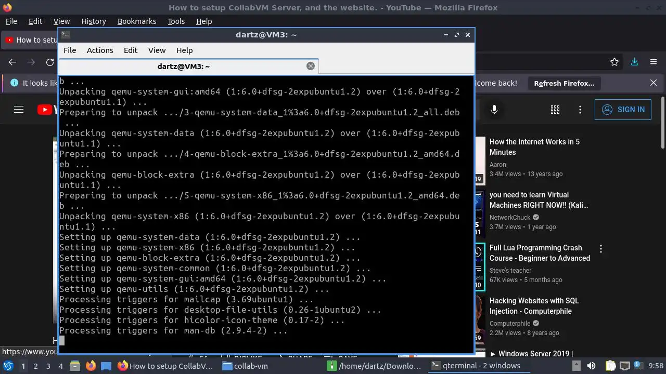Dismiss the Firefox notification bar
The height and width of the screenshot is (374, 666).
654,83
